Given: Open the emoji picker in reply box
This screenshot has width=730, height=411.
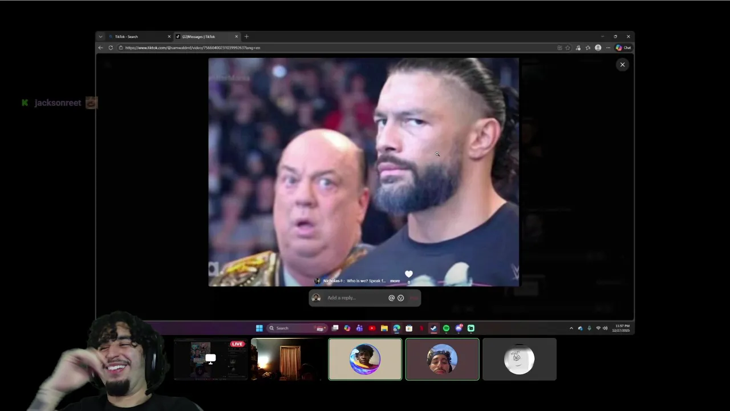Looking at the screenshot, I should point(400,298).
